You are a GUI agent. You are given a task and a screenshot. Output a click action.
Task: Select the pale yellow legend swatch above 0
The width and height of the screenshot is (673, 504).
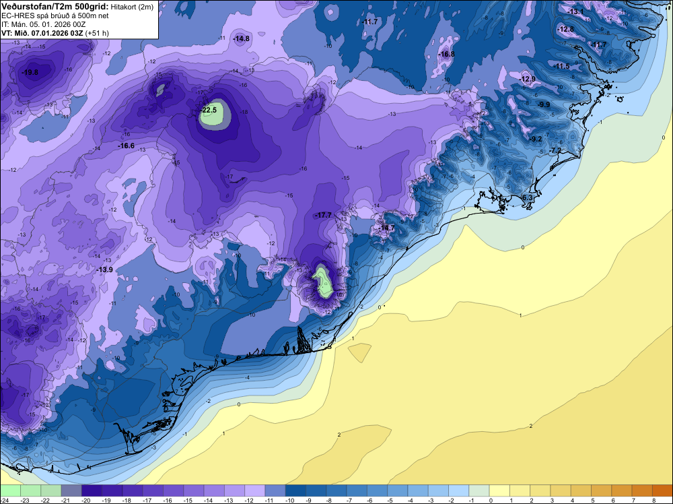(x=499, y=491)
